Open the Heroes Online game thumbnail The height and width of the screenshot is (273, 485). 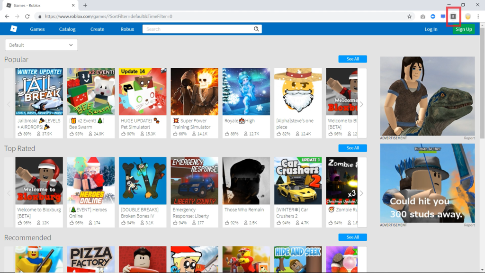[x=91, y=181]
